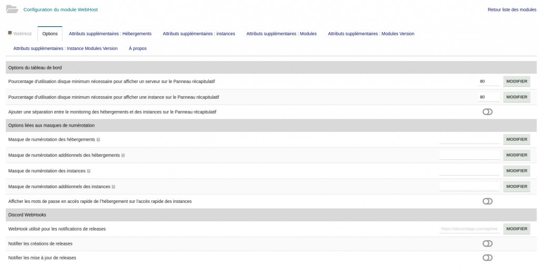Focus the additionnels des hébergements mask field
Image resolution: width=539 pixels, height=276 pixels.
tap(469, 155)
